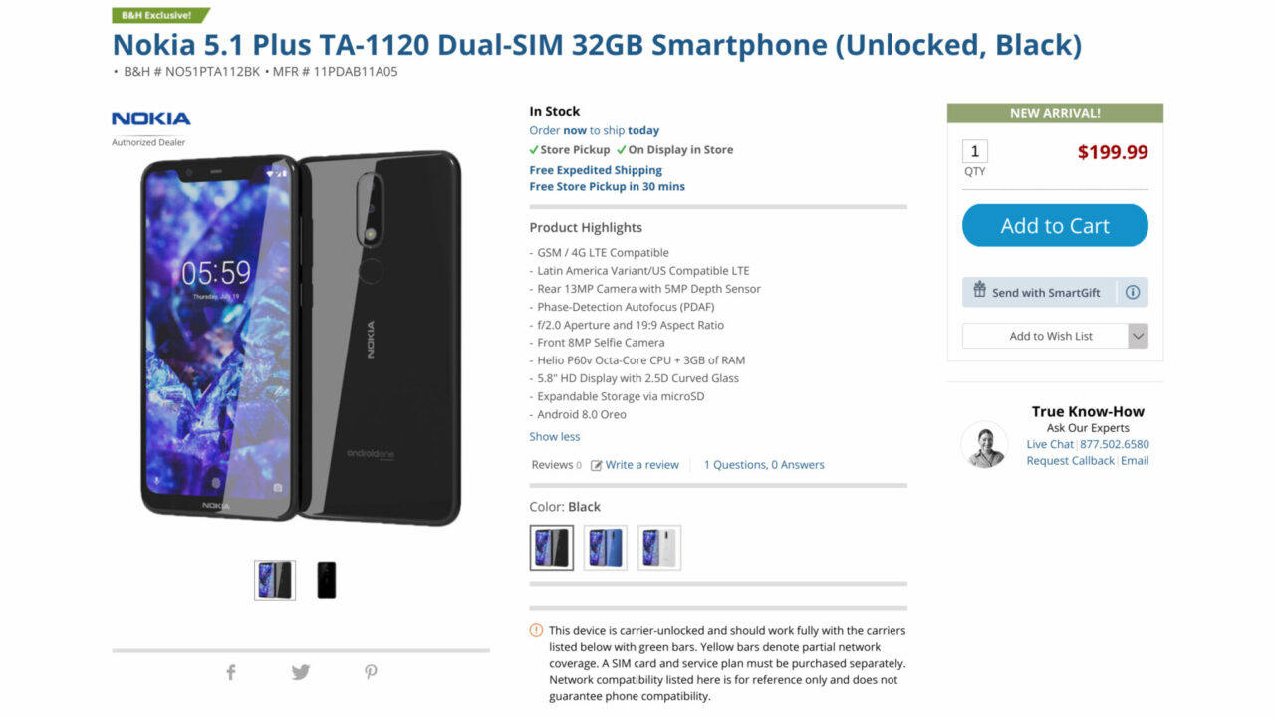Click the gift icon next to Send with SmartGift
The width and height of the screenshot is (1275, 717).
pos(979,291)
